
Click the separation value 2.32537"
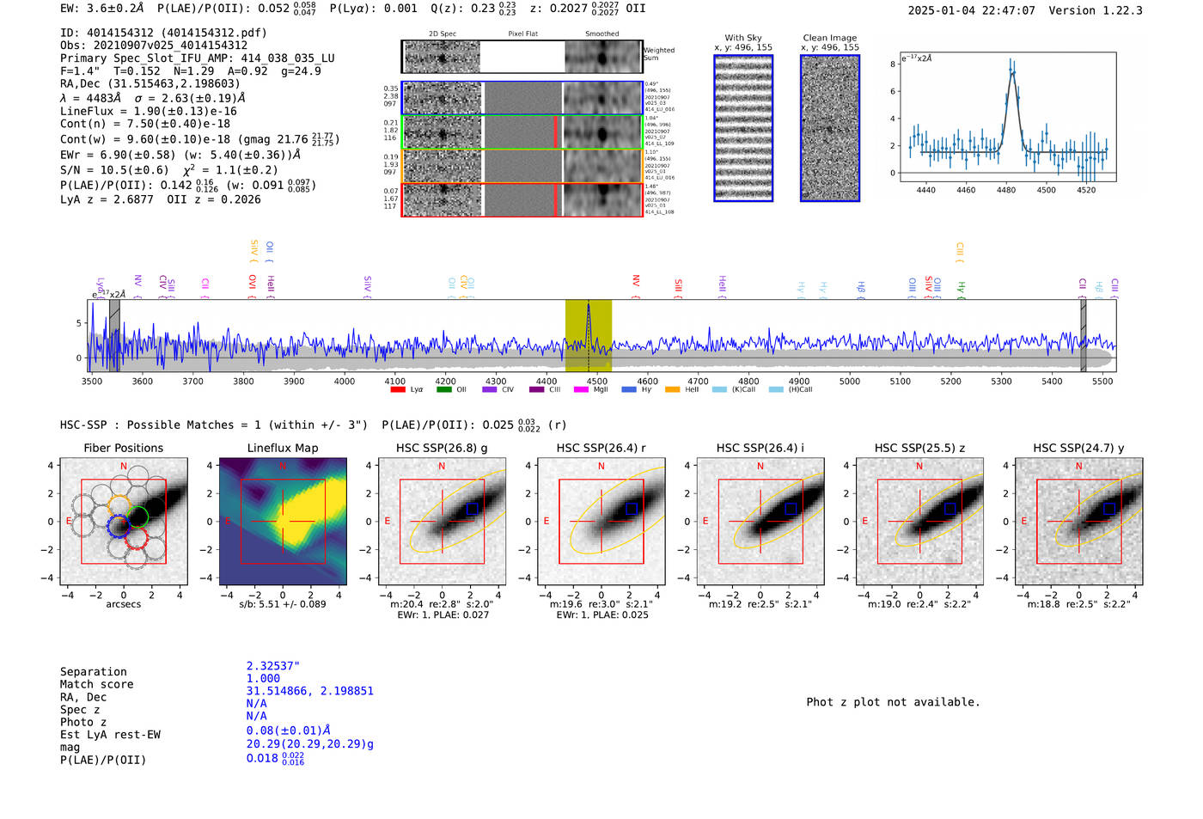[272, 666]
